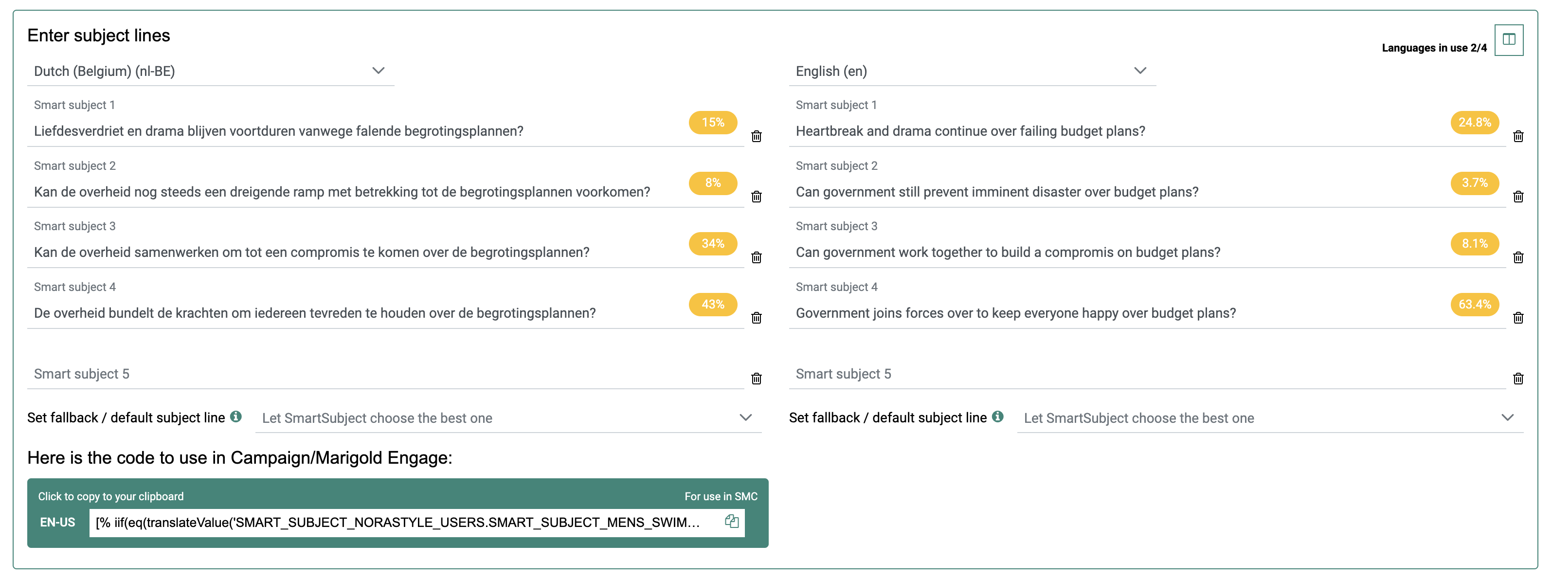Click the 43% score badge
Screen dimensions: 1552x580
point(712,304)
